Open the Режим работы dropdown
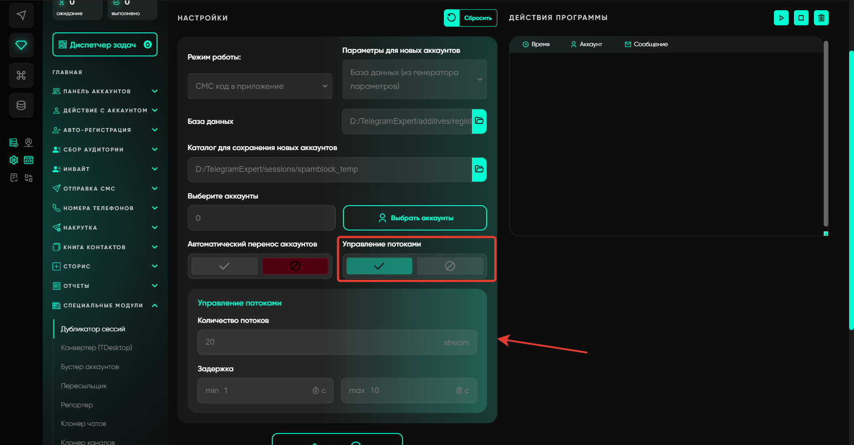Image resolution: width=854 pixels, height=445 pixels. pos(260,86)
